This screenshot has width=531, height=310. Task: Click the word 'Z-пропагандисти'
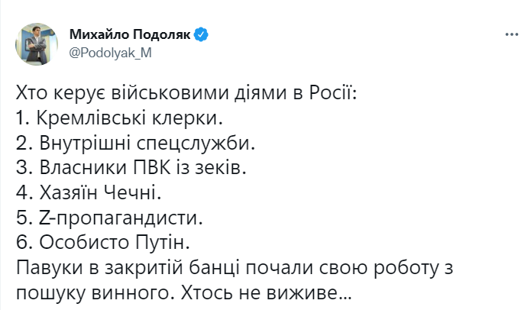[x=121, y=218]
